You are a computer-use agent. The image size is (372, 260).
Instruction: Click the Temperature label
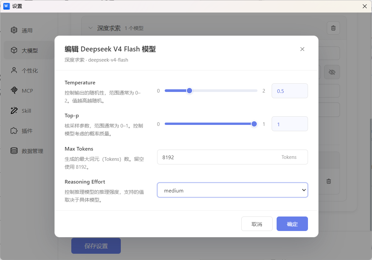click(80, 82)
